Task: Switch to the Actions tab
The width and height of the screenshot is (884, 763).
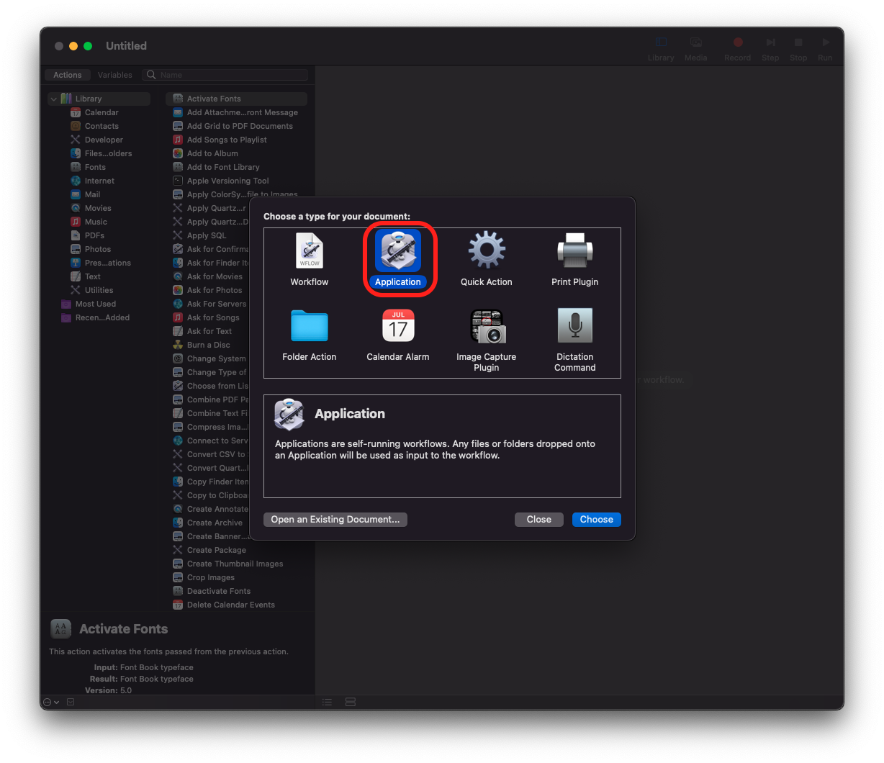Action: pos(68,75)
